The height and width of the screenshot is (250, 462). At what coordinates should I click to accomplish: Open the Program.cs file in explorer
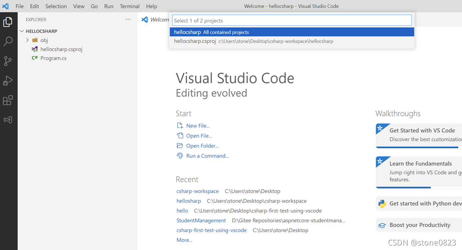point(53,58)
